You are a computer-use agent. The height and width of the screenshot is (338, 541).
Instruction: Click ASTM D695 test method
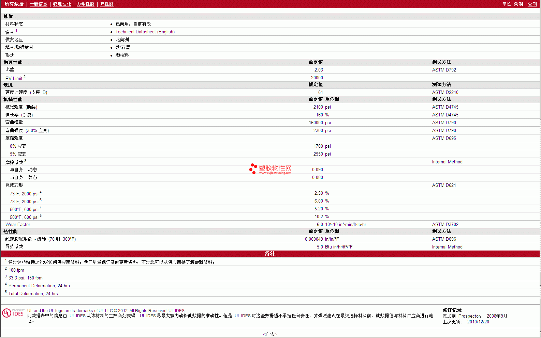(444, 138)
